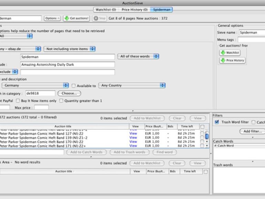265x199 pixels.
Task: Click Add to Watchlist in the word results area
Action: tap(147, 163)
